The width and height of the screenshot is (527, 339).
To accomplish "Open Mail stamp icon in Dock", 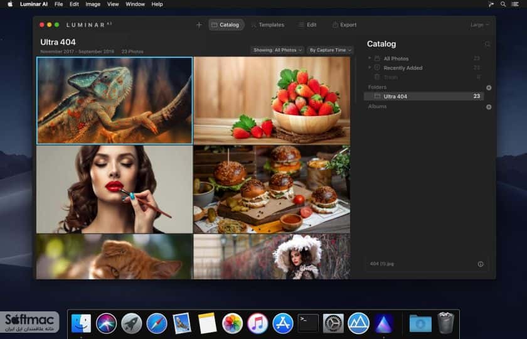I will (182, 323).
